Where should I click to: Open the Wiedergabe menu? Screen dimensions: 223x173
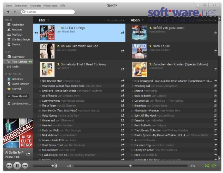click(50, 6)
